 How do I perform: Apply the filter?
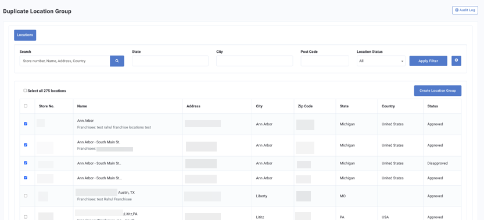428,61
